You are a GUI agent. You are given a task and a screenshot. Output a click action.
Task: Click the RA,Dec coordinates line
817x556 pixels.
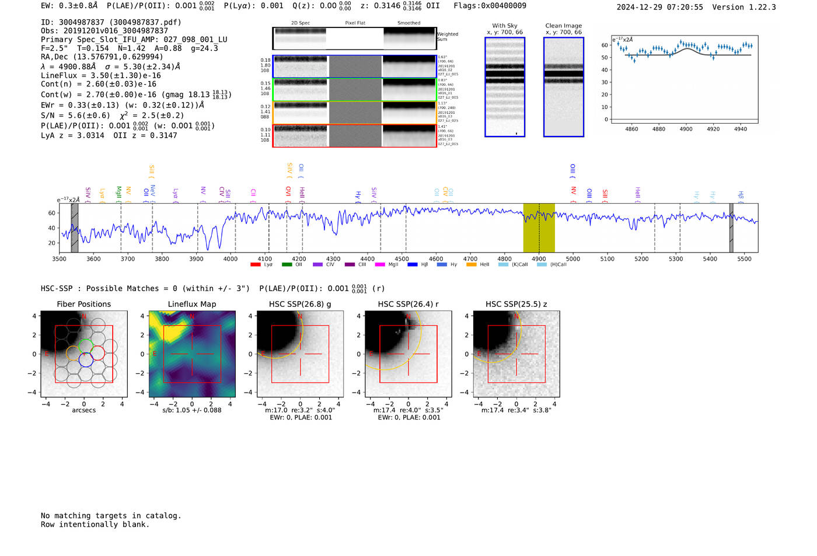(102, 57)
